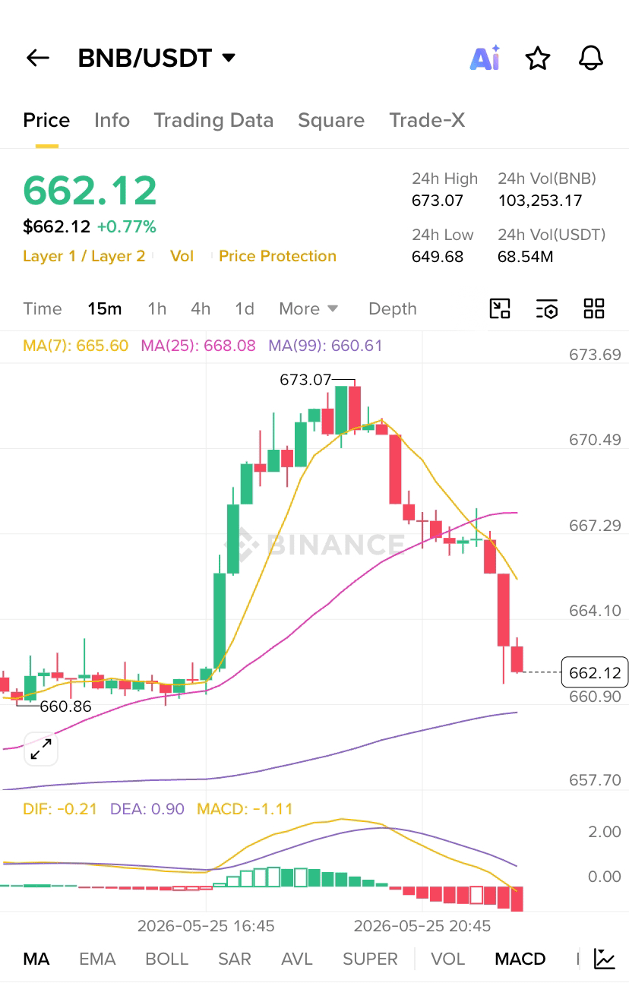Select the 15m interval
This screenshot has width=629, height=983.
coord(105,308)
